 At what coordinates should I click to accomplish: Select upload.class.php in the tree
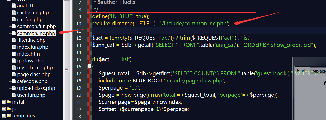[36, 88]
